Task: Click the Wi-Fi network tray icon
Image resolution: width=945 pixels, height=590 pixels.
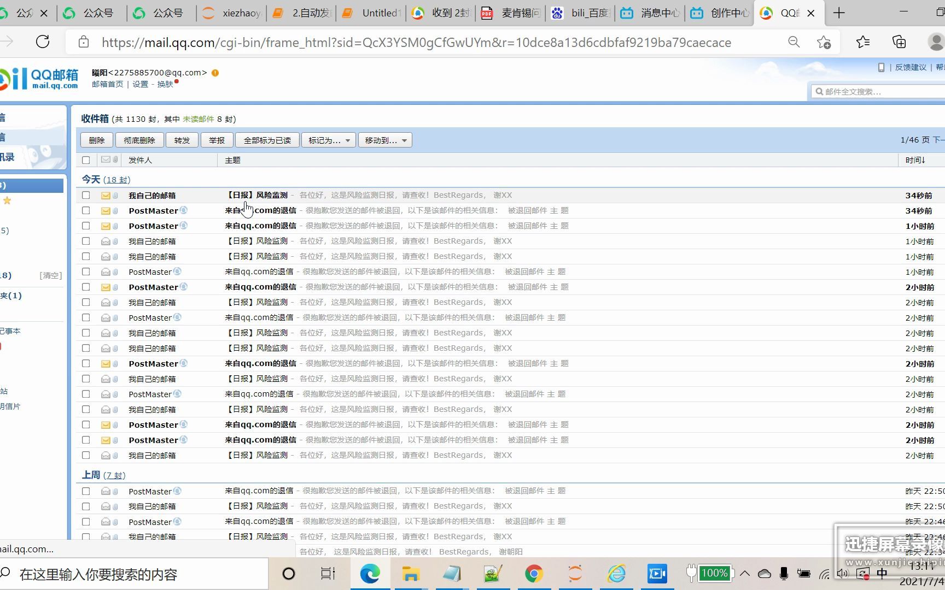Action: click(x=824, y=574)
